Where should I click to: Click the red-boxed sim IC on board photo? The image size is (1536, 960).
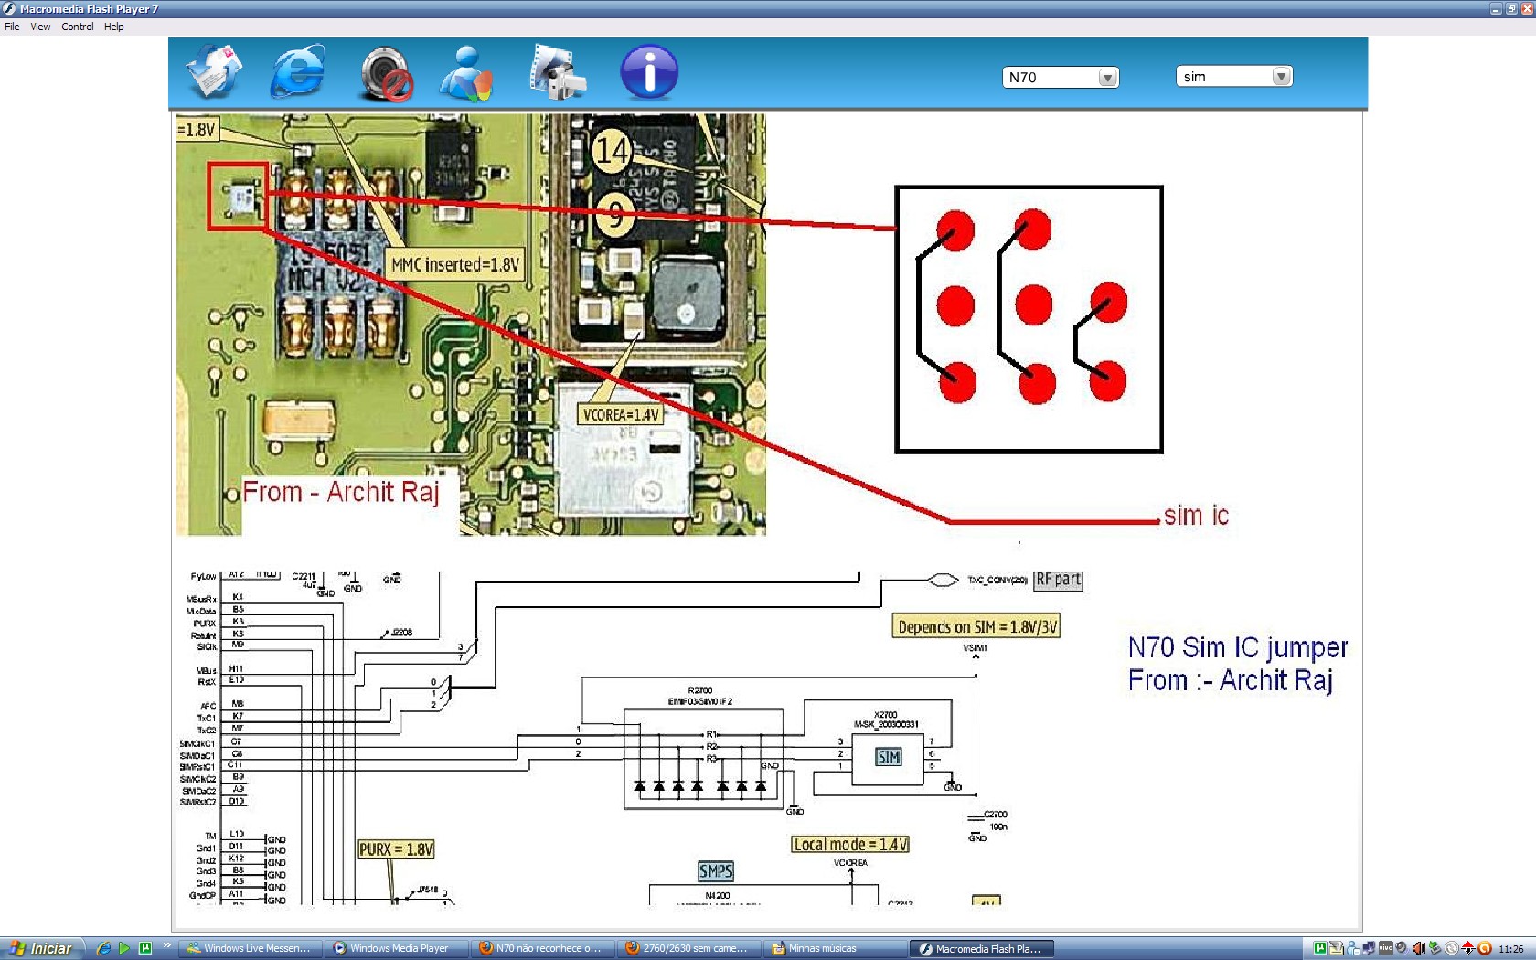tap(238, 196)
